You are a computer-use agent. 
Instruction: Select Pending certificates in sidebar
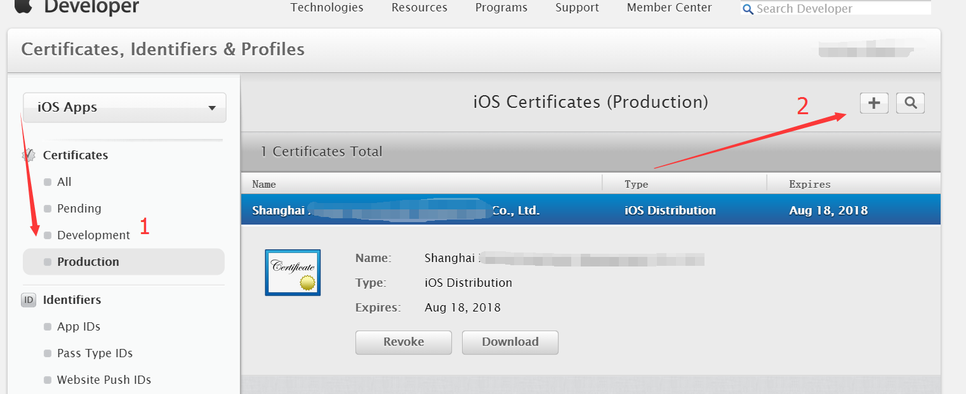[x=79, y=208]
